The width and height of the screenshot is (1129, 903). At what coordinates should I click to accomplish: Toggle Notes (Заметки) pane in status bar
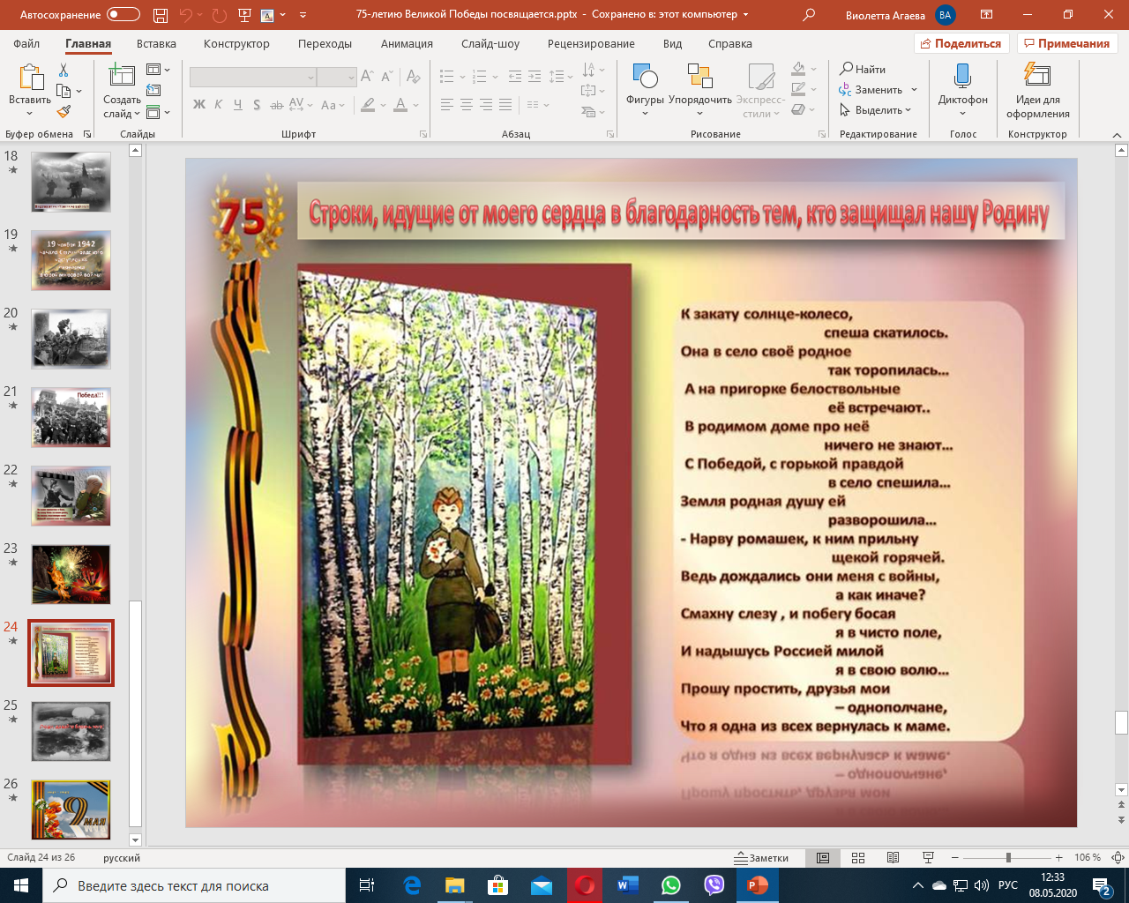pos(761,858)
